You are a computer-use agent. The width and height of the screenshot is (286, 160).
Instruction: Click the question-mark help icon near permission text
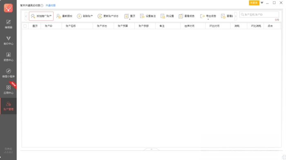click(x=42, y=5)
